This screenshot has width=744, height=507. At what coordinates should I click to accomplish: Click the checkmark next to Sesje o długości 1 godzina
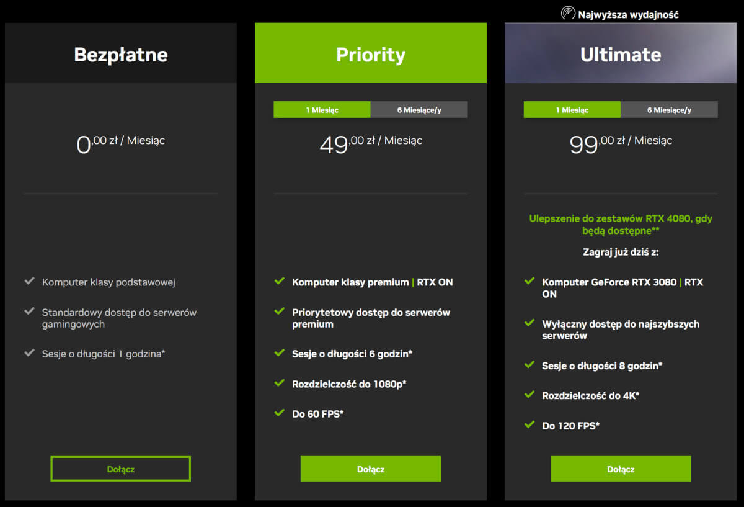29,353
